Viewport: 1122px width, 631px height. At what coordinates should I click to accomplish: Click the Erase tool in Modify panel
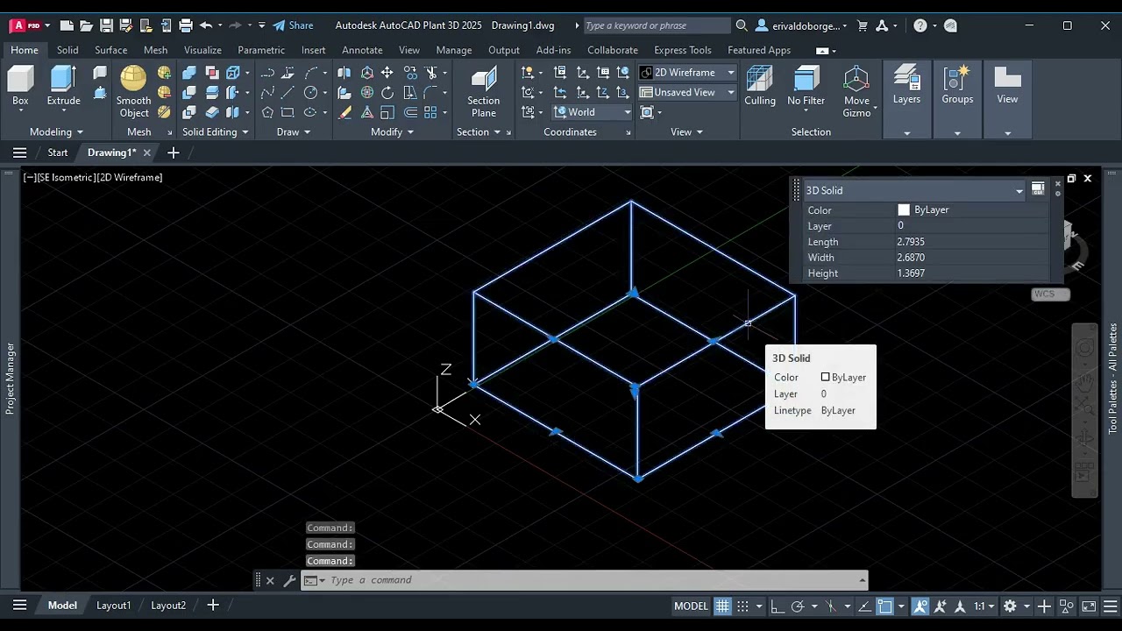344,113
